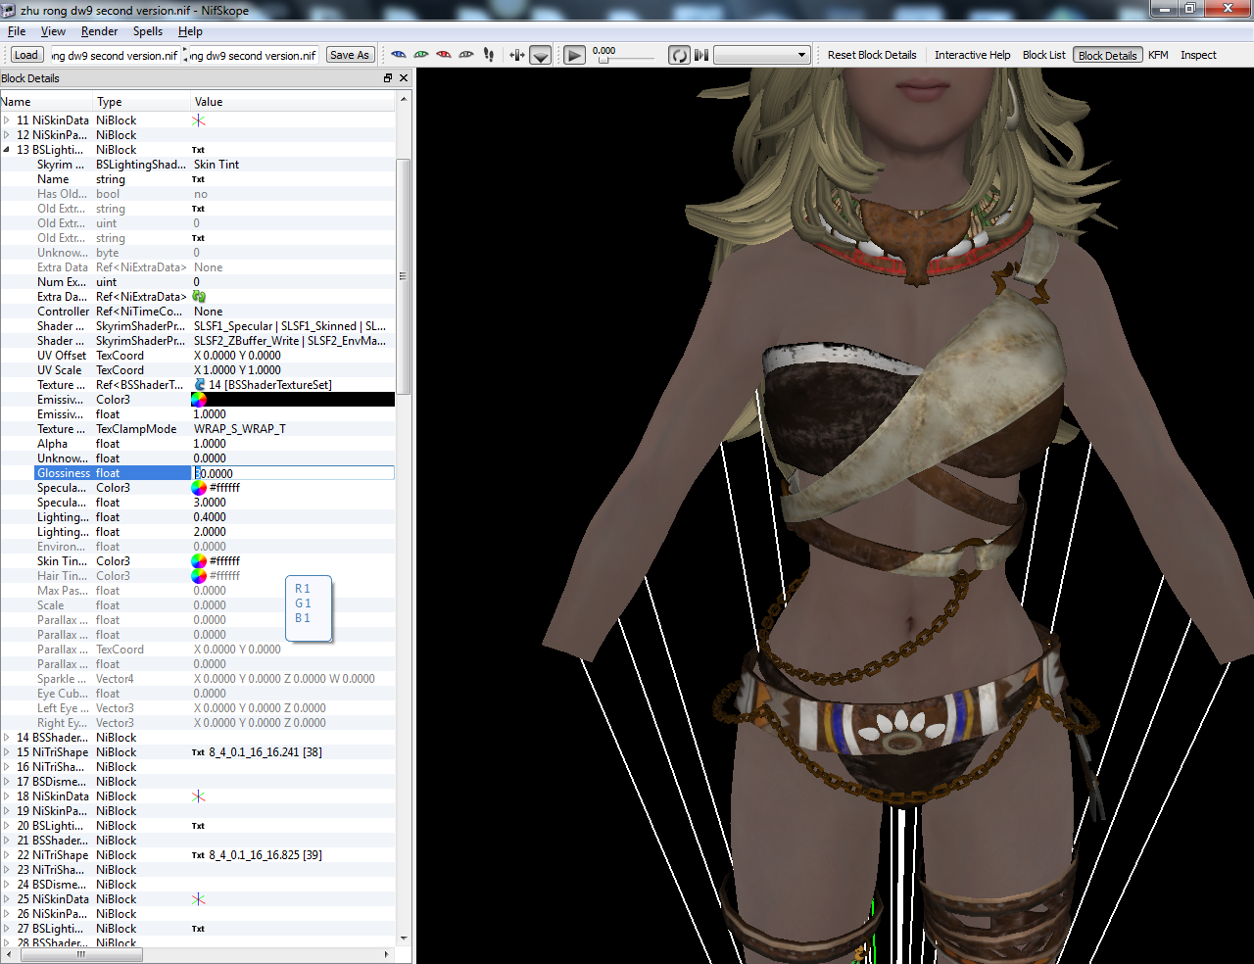Open Interactive Help
Screen dimensions: 1254x964
(x=972, y=55)
